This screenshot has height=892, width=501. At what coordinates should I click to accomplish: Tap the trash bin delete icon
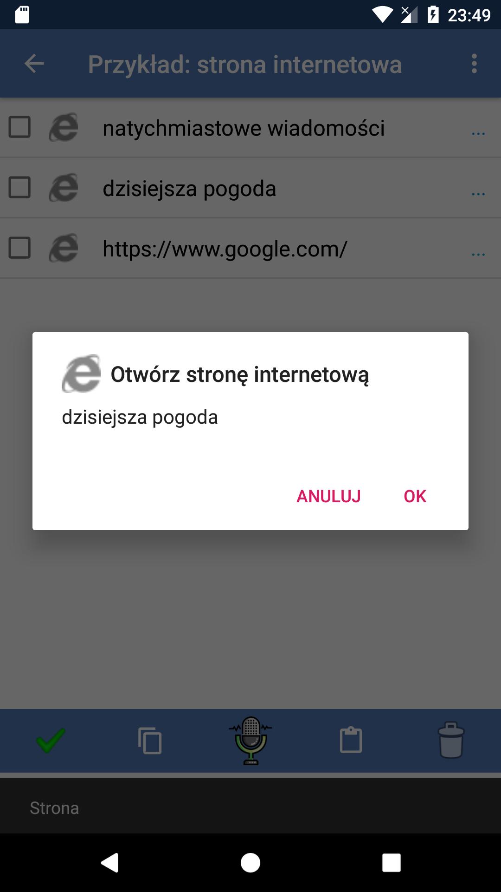click(451, 740)
